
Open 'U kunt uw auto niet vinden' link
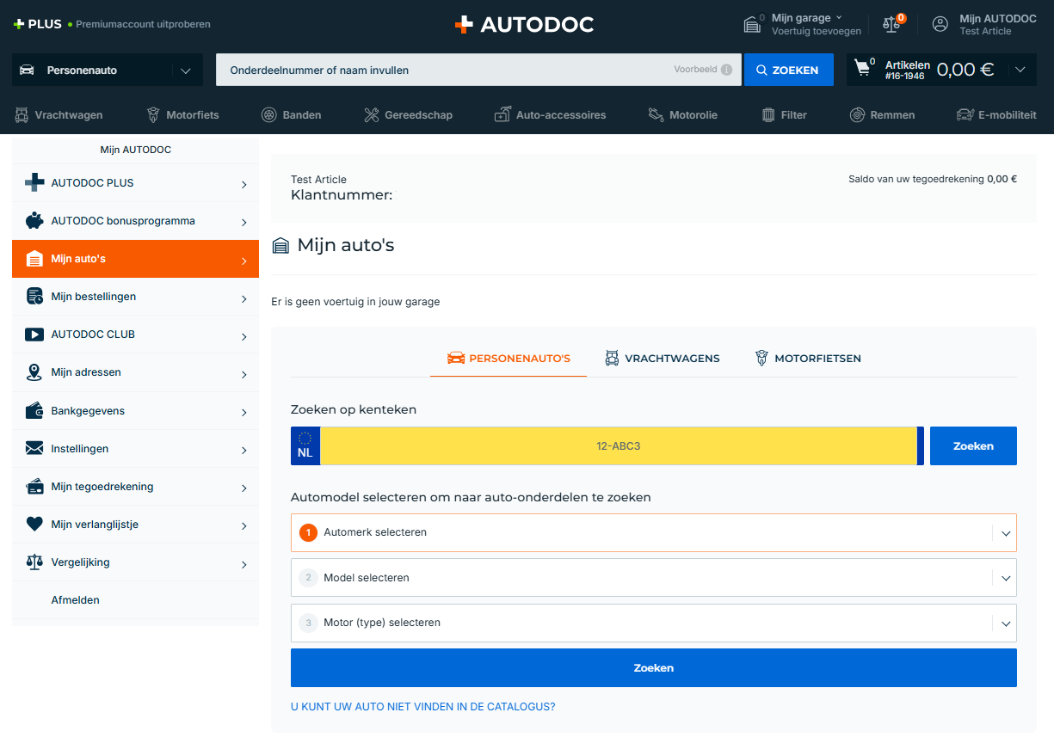[x=422, y=707]
